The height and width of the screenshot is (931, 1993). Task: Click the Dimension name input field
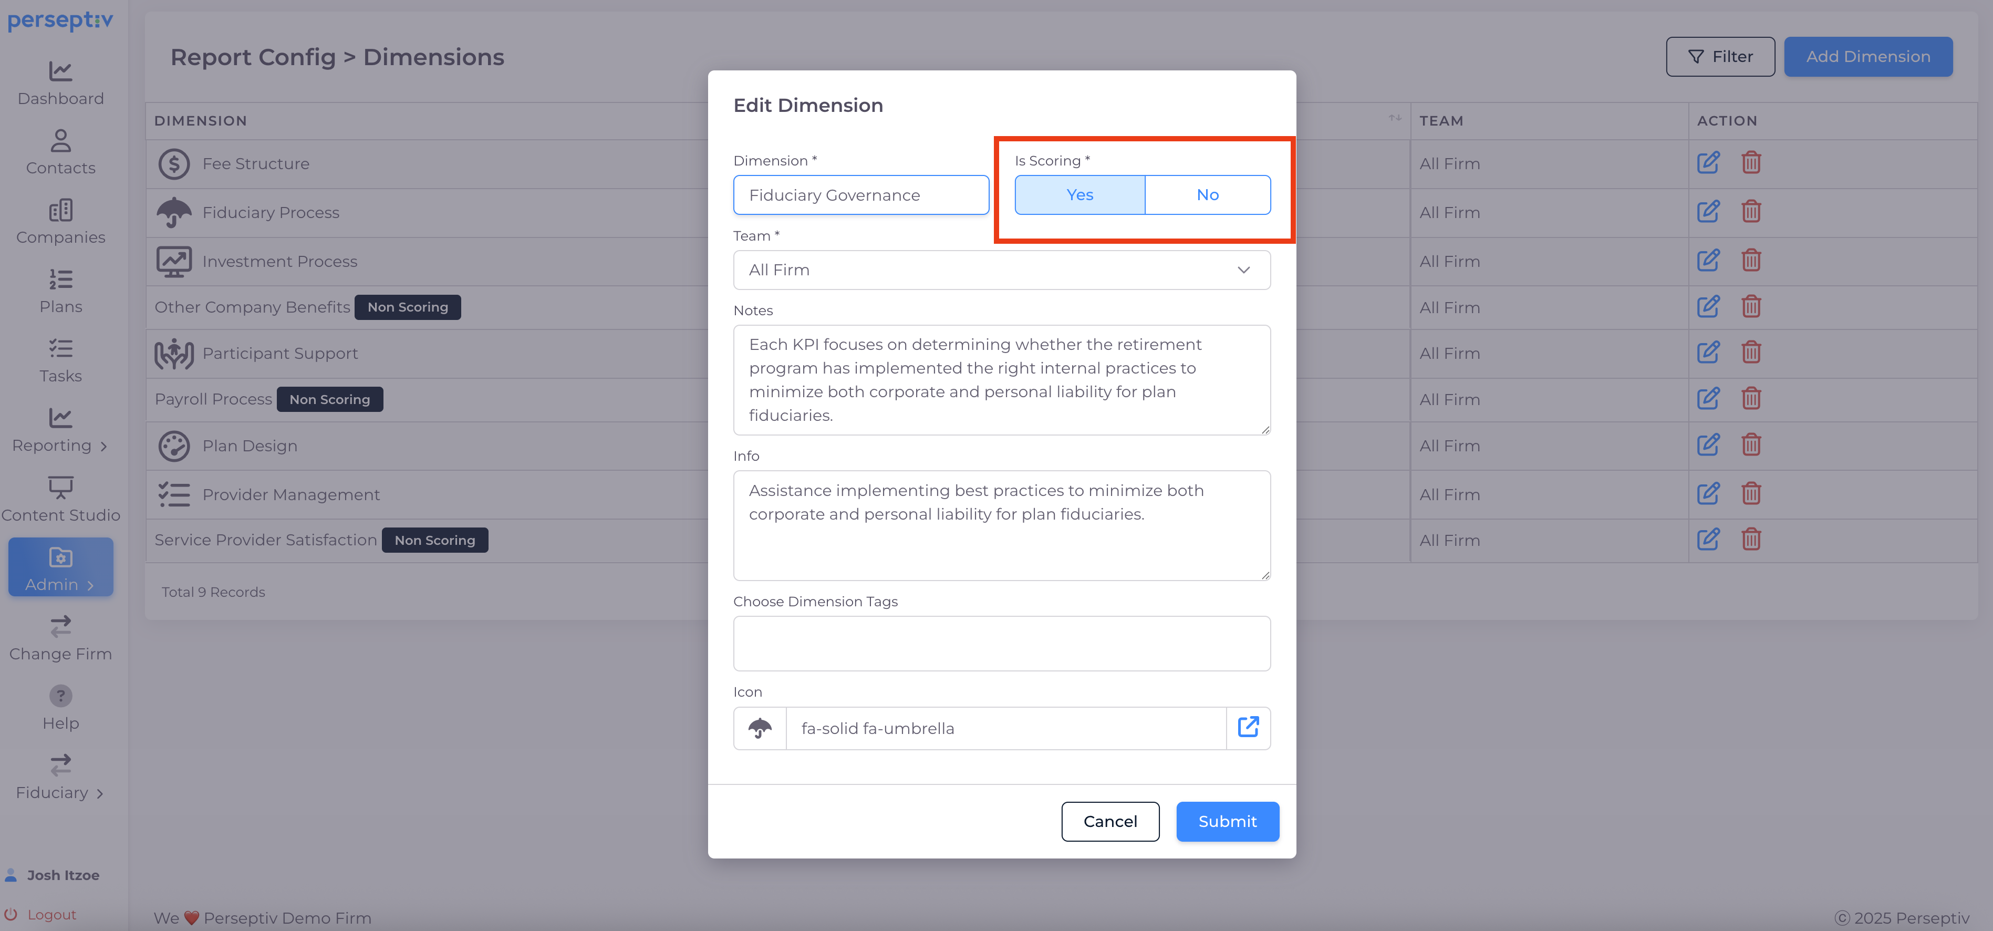[860, 195]
